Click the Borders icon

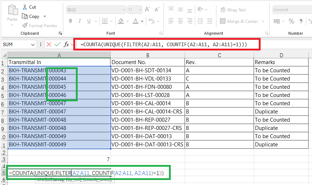click(x=105, y=21)
